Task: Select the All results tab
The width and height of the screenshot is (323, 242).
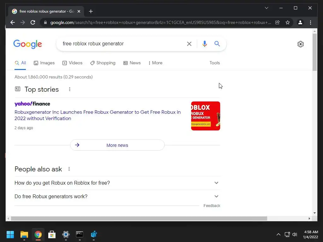Action: [x=20, y=63]
